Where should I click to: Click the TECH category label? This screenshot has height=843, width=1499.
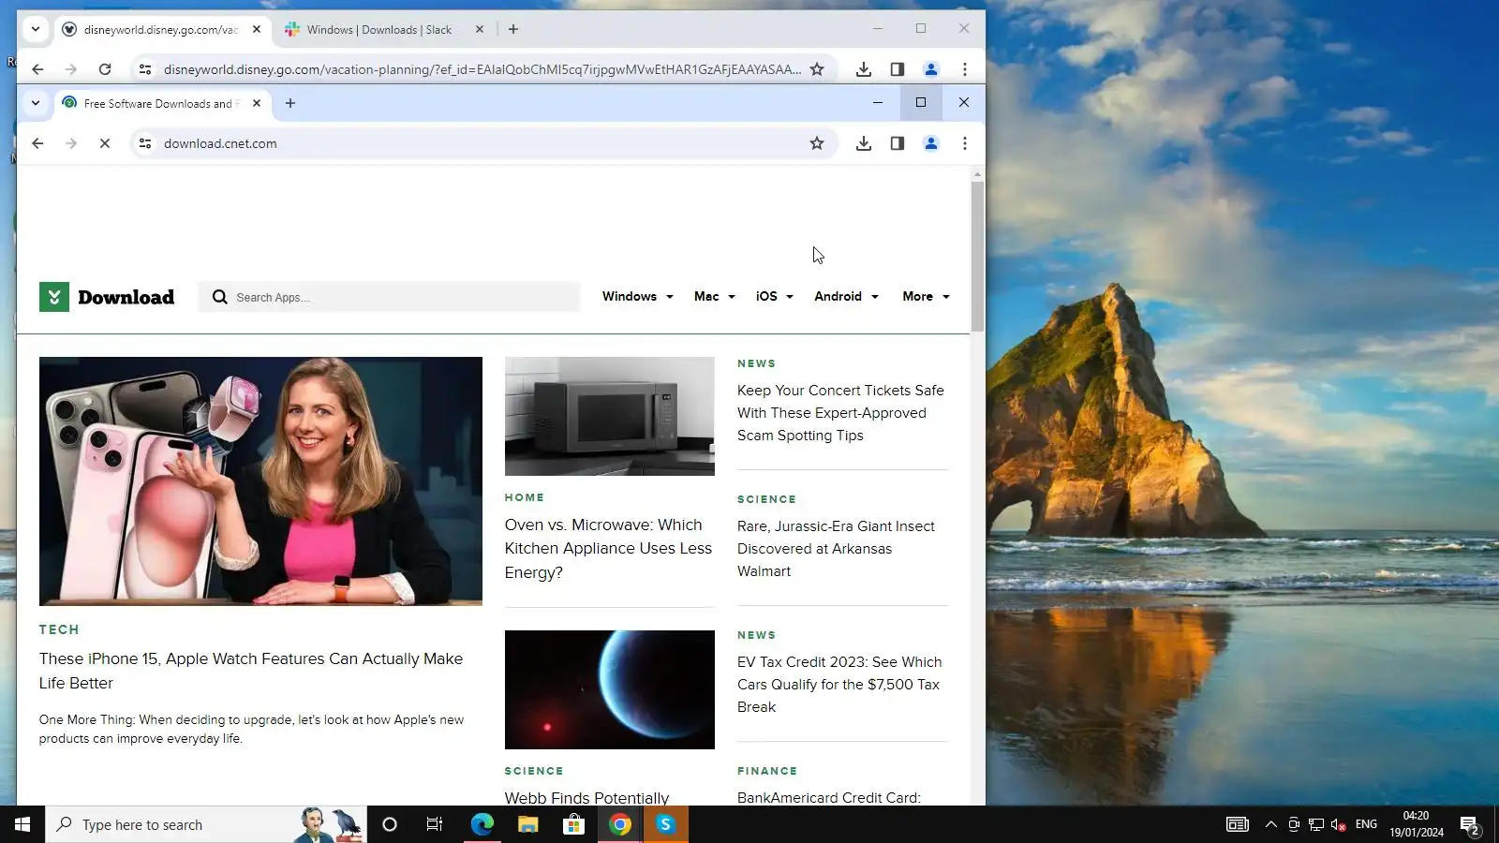[x=59, y=629]
